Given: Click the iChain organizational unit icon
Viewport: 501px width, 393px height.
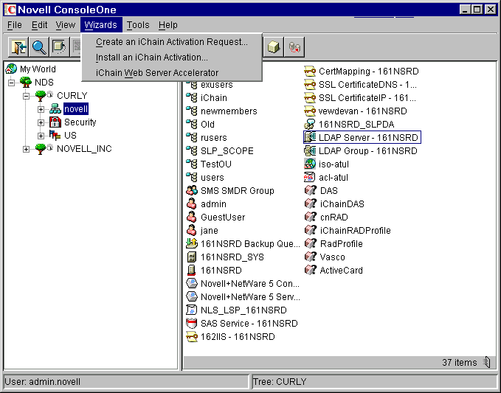Looking at the screenshot, I should coord(192,97).
